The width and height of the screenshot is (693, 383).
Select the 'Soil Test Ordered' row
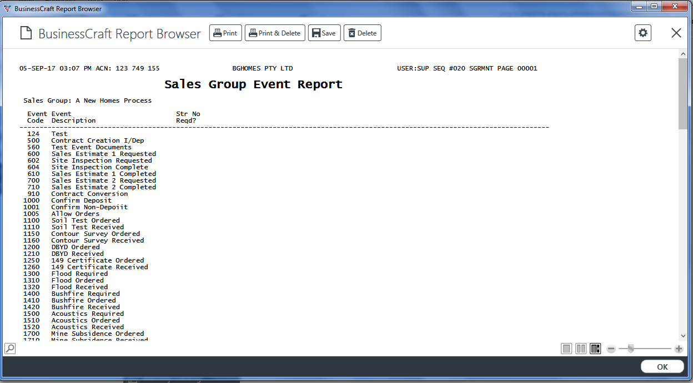click(86, 220)
